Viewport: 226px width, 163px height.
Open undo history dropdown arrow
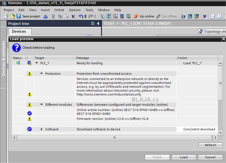(x=86, y=16)
